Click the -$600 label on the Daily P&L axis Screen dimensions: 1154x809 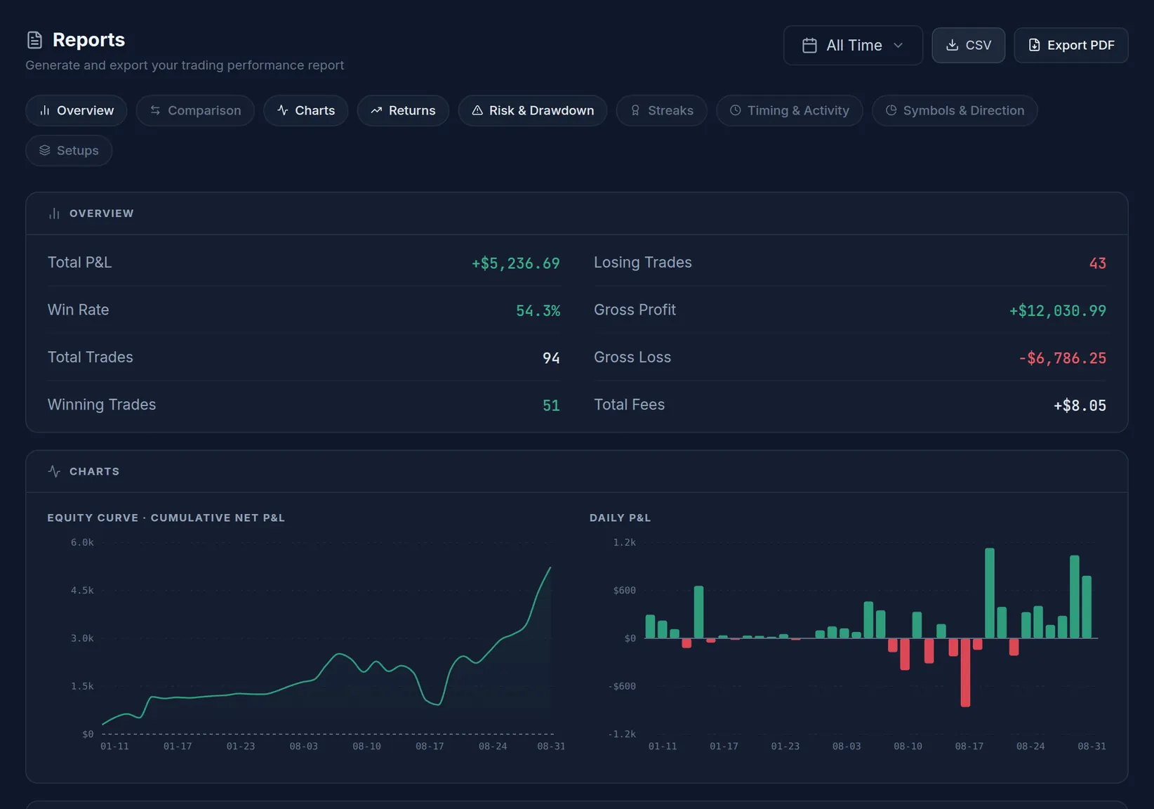(x=622, y=686)
